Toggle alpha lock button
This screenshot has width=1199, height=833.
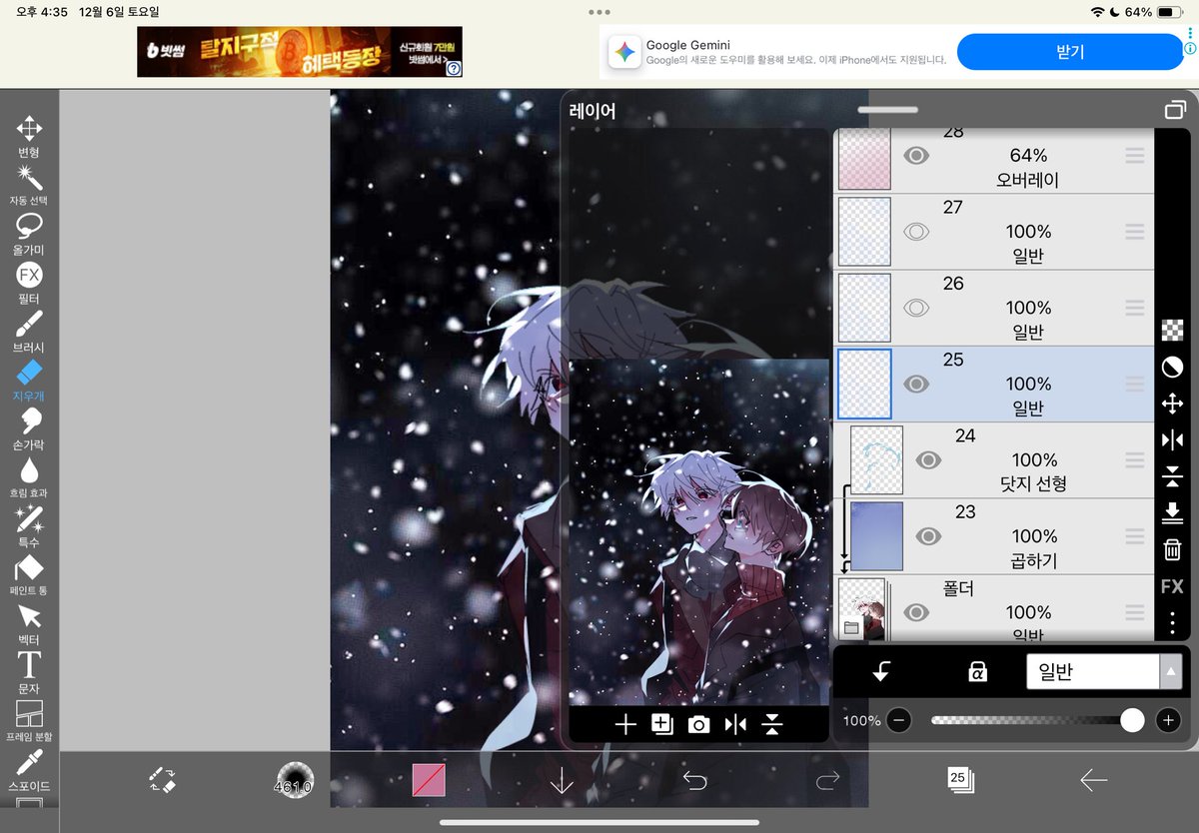point(977,672)
